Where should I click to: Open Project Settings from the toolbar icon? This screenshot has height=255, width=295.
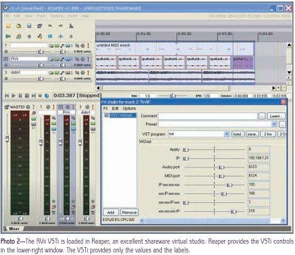tap(39, 26)
